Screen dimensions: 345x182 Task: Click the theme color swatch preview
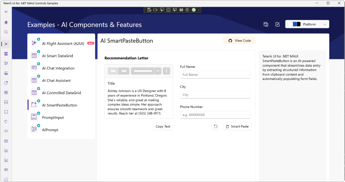[x=294, y=24]
